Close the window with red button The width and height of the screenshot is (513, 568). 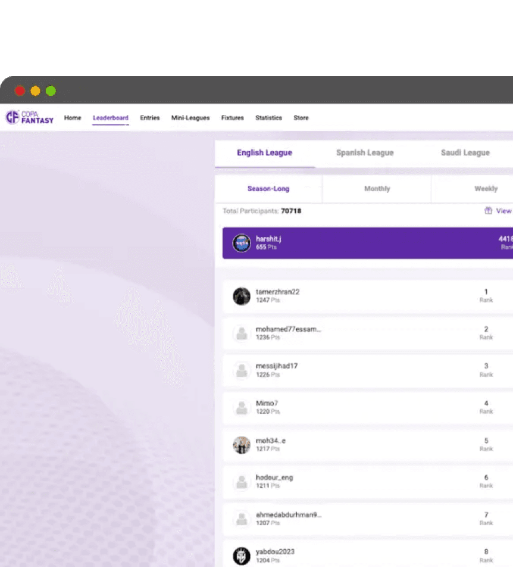tap(20, 90)
